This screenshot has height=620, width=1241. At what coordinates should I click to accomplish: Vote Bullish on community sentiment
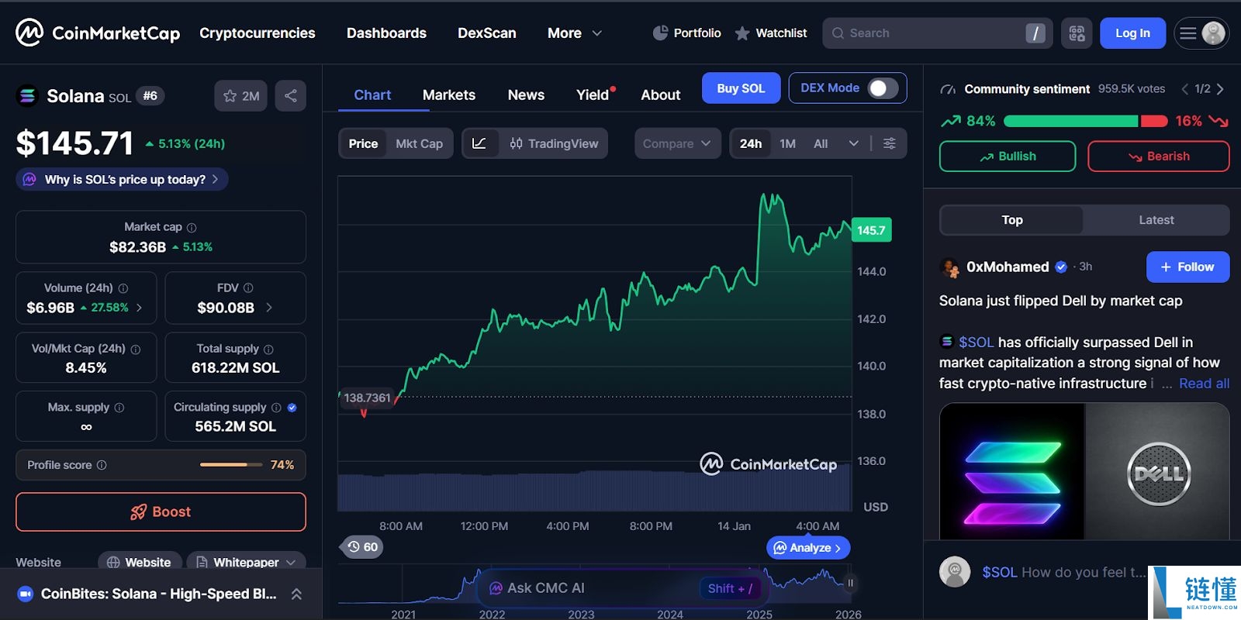coord(1008,157)
